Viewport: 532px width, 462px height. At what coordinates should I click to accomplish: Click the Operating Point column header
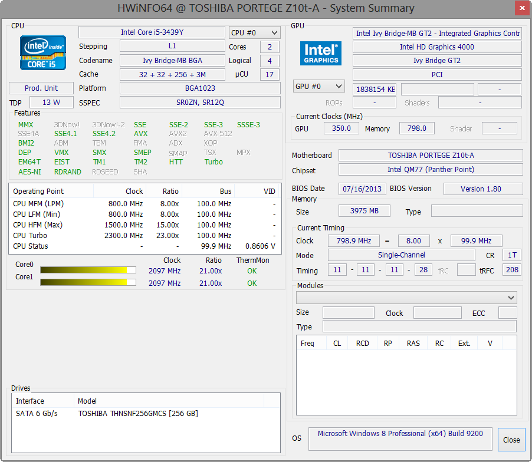51,191
